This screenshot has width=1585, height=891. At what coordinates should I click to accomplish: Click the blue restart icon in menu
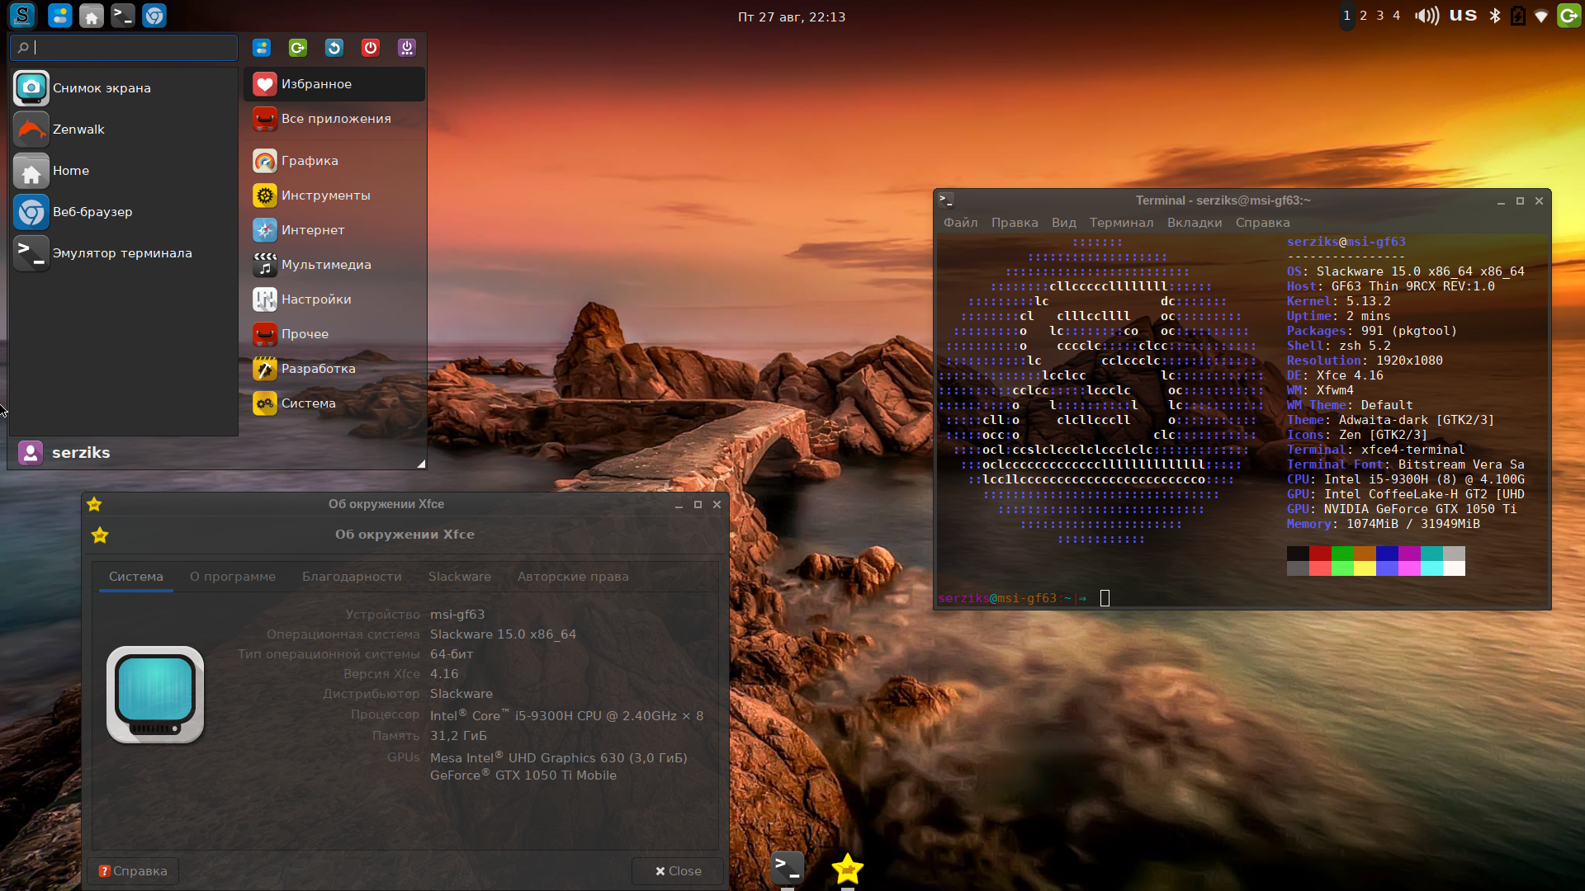(334, 48)
